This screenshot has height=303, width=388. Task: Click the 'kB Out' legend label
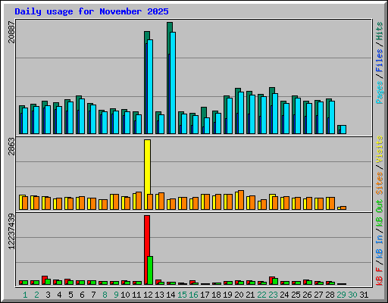[x=380, y=214]
